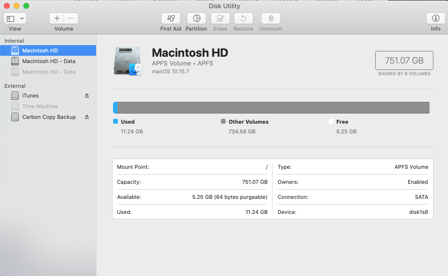
Task: Click the Unmount toolbar icon
Action: point(270,18)
